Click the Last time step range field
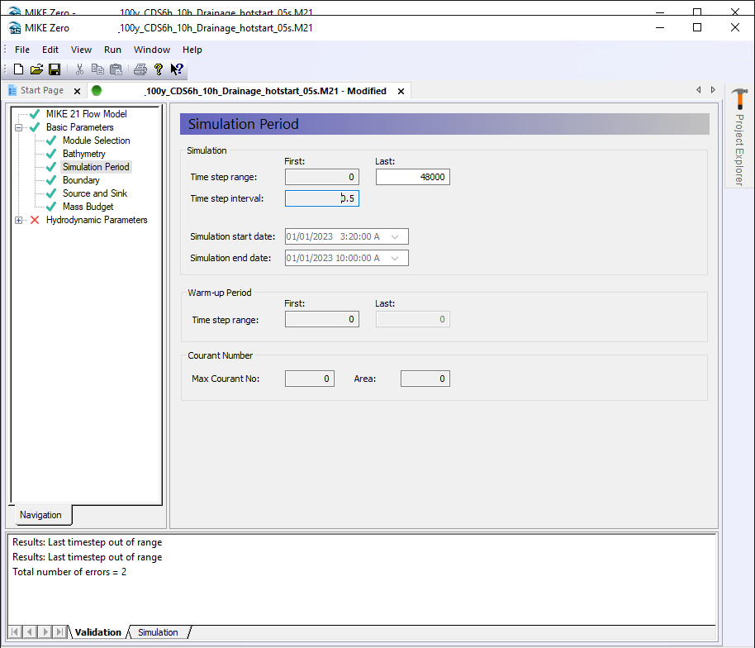This screenshot has width=755, height=648. click(412, 177)
